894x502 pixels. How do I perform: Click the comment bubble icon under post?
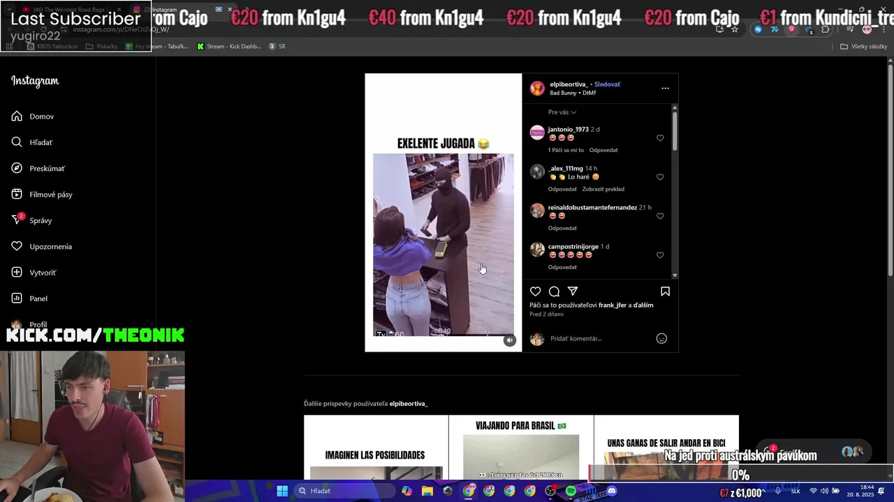click(x=554, y=291)
